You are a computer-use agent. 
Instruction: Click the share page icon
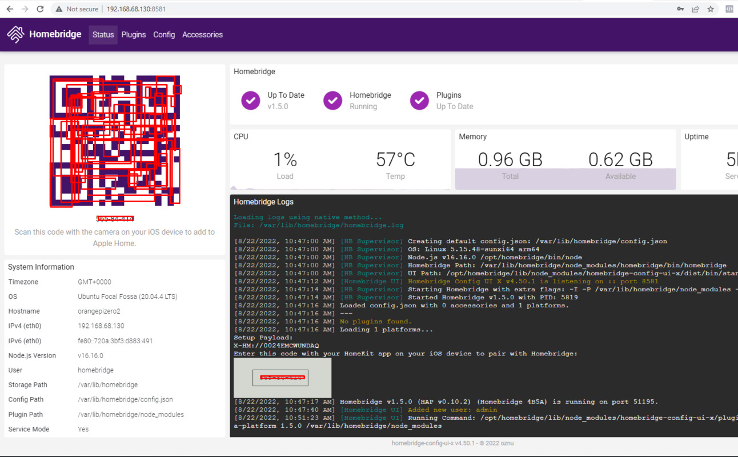click(x=696, y=9)
